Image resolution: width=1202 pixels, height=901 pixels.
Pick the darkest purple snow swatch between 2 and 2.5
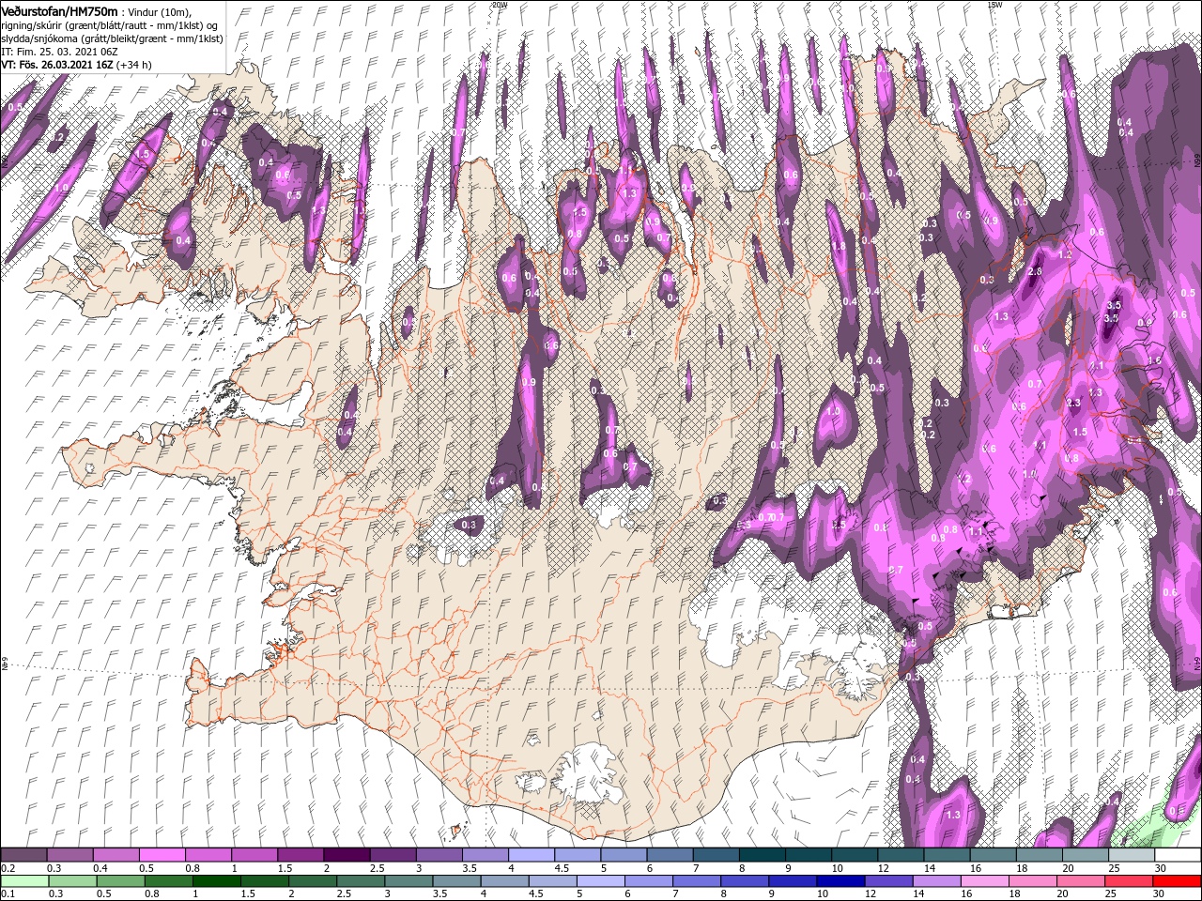(x=347, y=855)
